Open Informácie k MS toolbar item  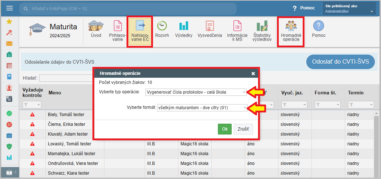237,31
